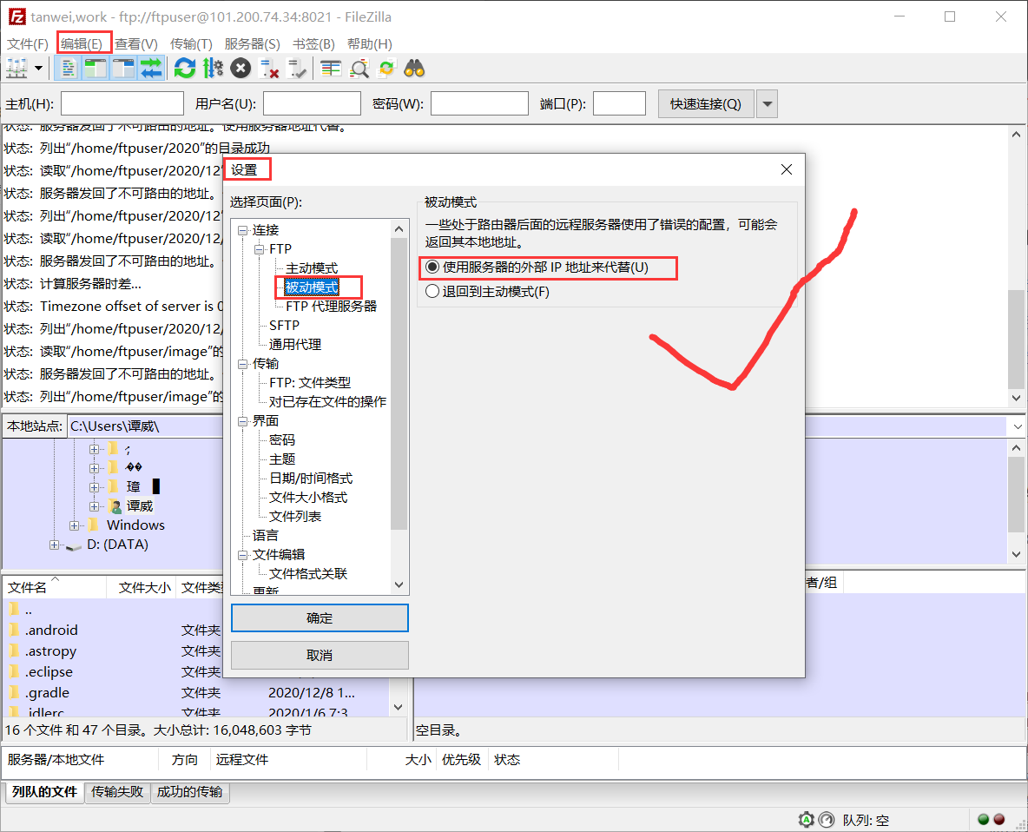
Task: Toggle local directory tree display icon
Action: click(96, 69)
